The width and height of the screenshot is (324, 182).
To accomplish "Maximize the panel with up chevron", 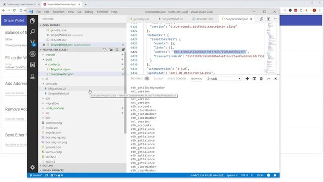I will click(x=268, y=79).
